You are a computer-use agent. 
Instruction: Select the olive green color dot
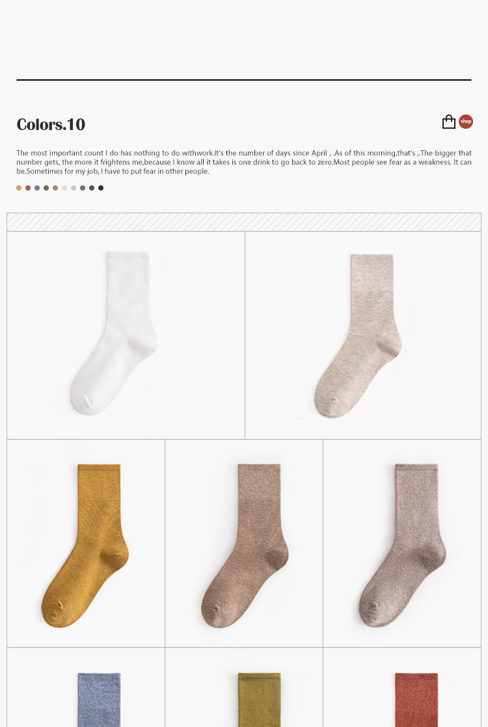click(46, 188)
